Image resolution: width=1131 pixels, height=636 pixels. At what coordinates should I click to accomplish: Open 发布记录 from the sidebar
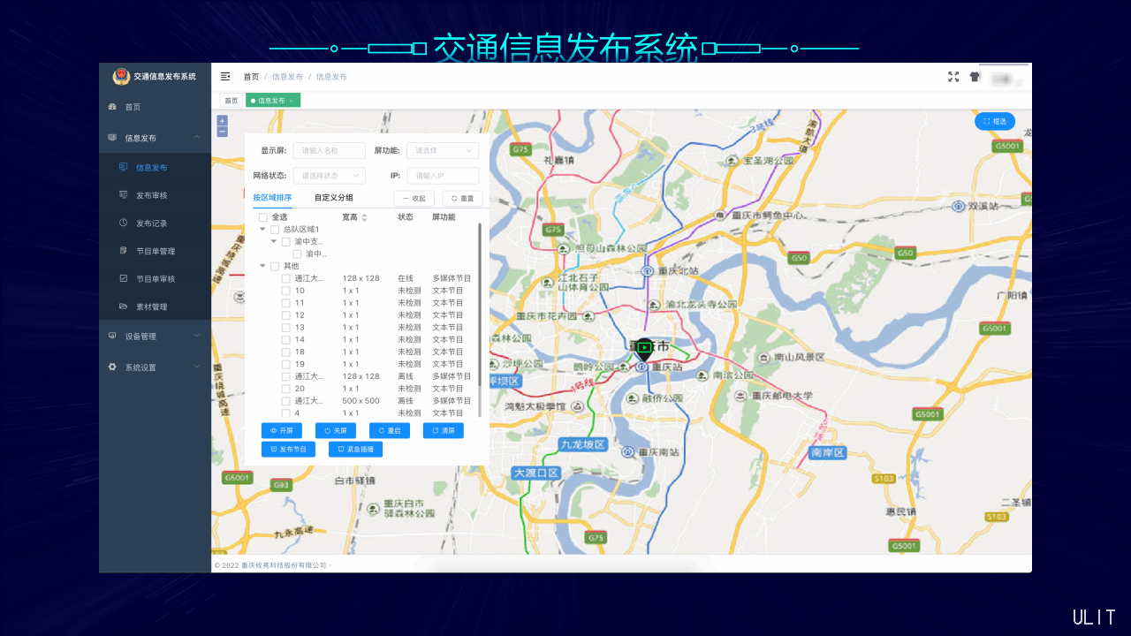151,223
